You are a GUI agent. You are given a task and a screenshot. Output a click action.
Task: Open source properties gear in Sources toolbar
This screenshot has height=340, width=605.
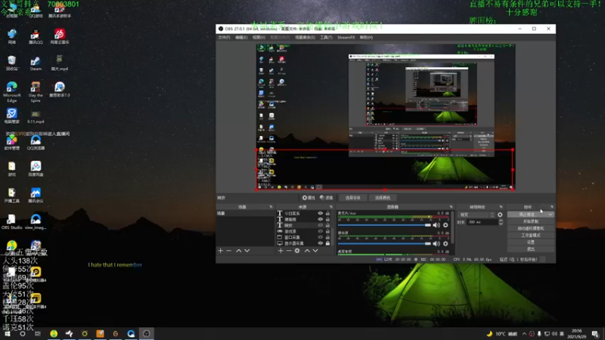297,251
